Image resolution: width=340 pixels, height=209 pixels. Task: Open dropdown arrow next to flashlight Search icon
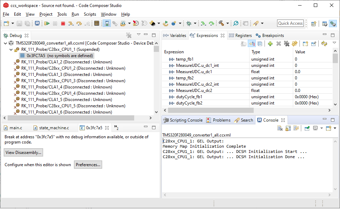(x=262, y=23)
